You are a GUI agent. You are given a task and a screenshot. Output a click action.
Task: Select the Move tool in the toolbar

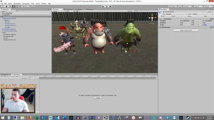tap(6, 7)
